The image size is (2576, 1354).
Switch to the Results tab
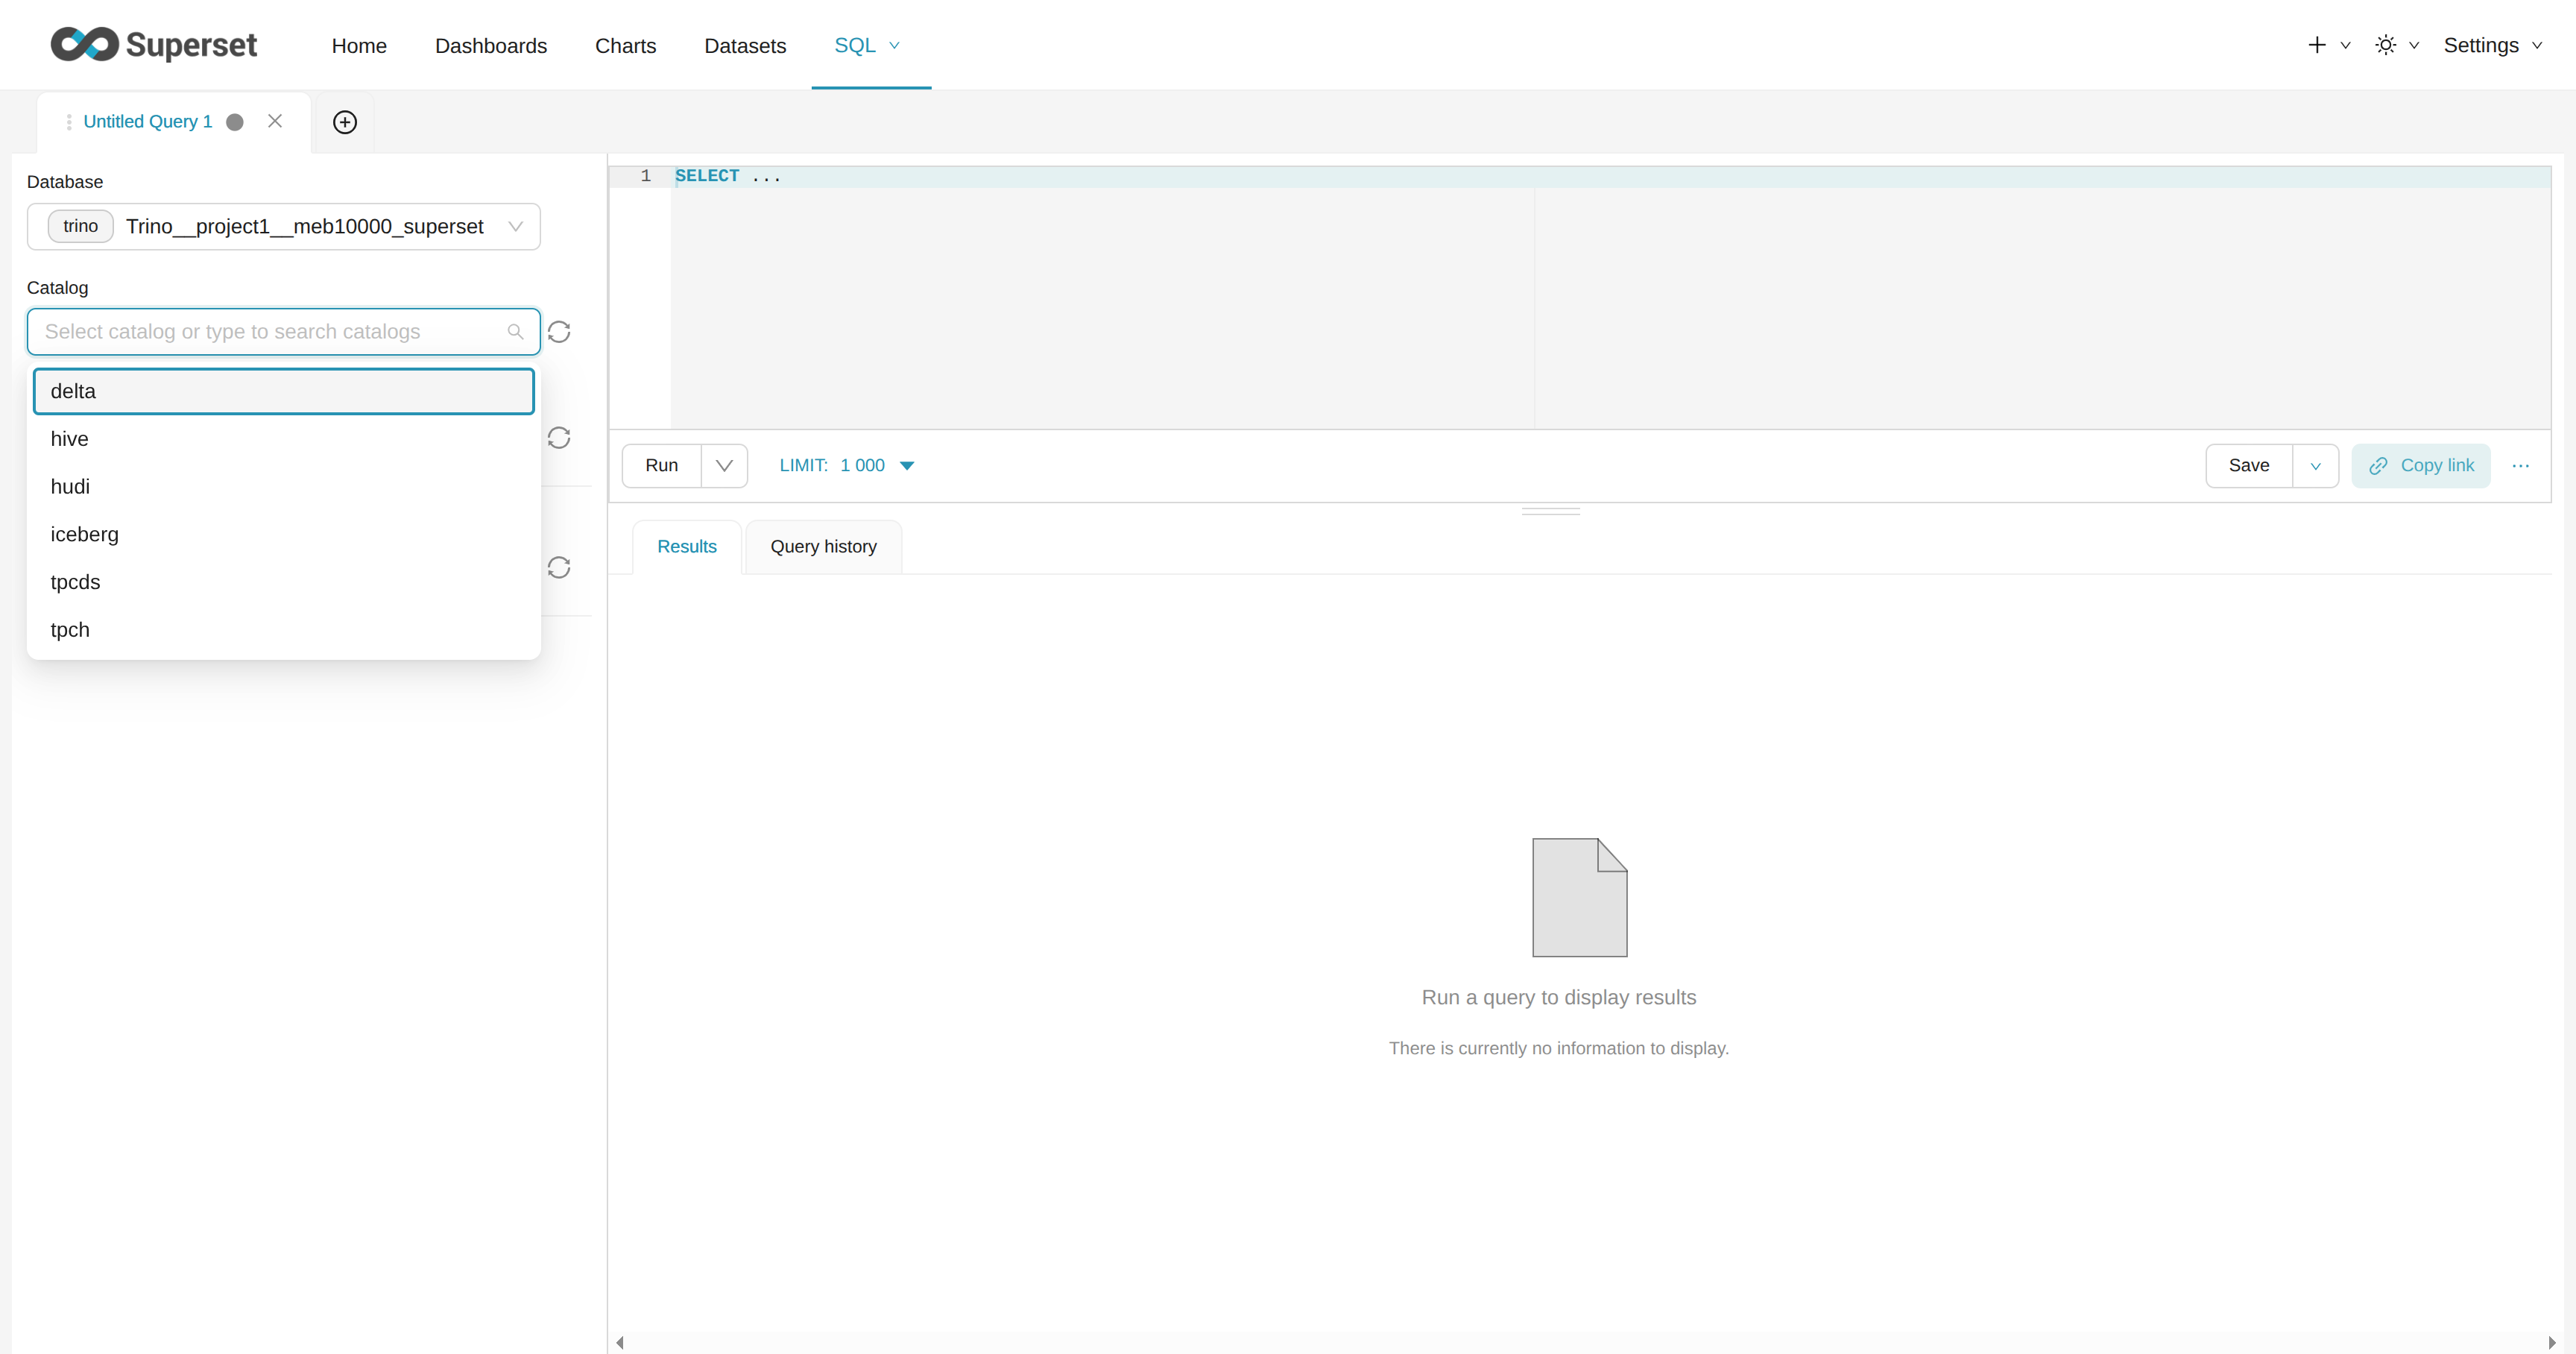[x=687, y=547]
